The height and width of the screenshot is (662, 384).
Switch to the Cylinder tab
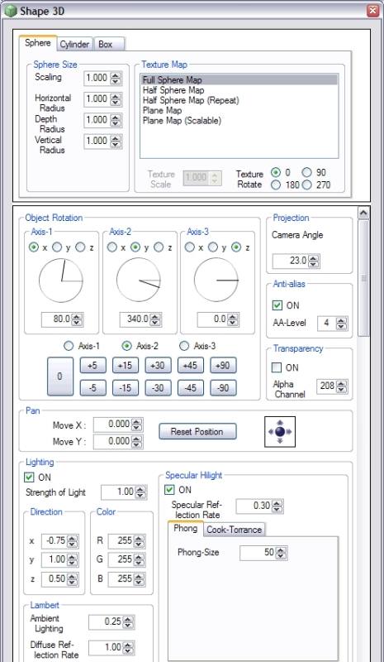(74, 45)
